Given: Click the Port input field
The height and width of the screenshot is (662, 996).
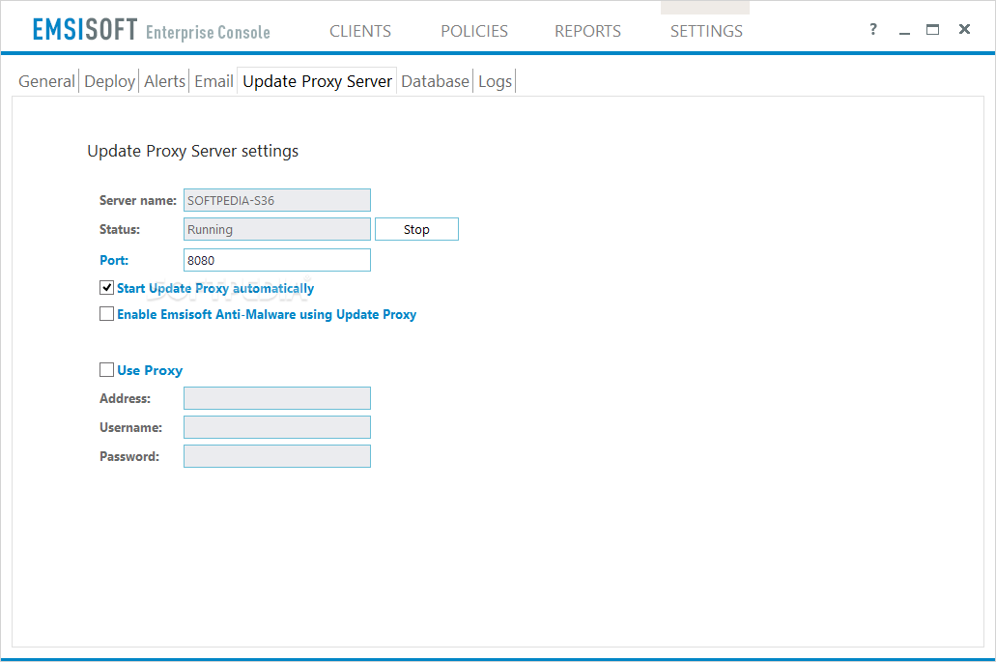Looking at the screenshot, I should coord(277,260).
